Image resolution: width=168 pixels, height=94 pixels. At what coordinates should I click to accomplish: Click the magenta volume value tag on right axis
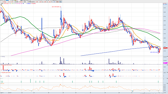pos(166,63)
